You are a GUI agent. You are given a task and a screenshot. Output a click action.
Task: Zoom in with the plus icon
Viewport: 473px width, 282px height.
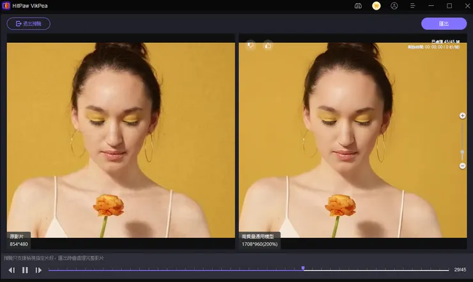pyautogui.click(x=462, y=116)
